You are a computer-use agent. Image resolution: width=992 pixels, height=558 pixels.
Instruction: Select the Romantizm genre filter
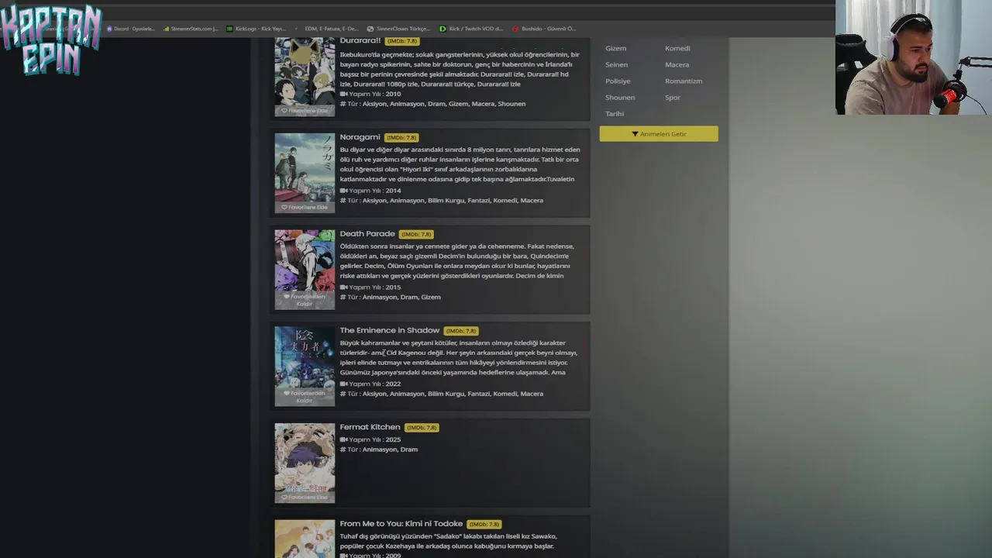tap(684, 81)
